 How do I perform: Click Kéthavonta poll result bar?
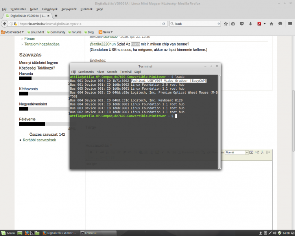[x=44, y=94]
